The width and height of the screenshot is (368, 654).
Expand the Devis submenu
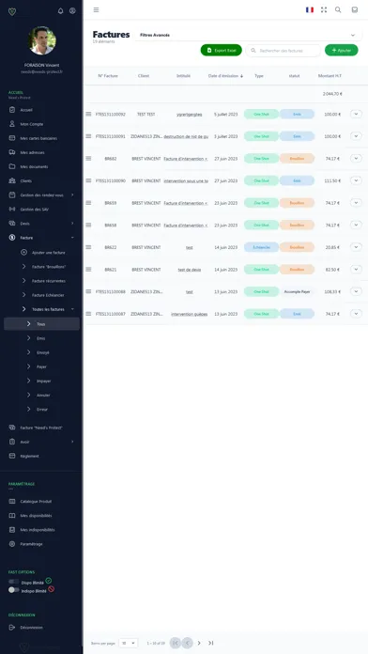click(41, 224)
